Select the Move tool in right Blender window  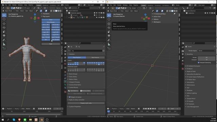[x=109, y=24]
